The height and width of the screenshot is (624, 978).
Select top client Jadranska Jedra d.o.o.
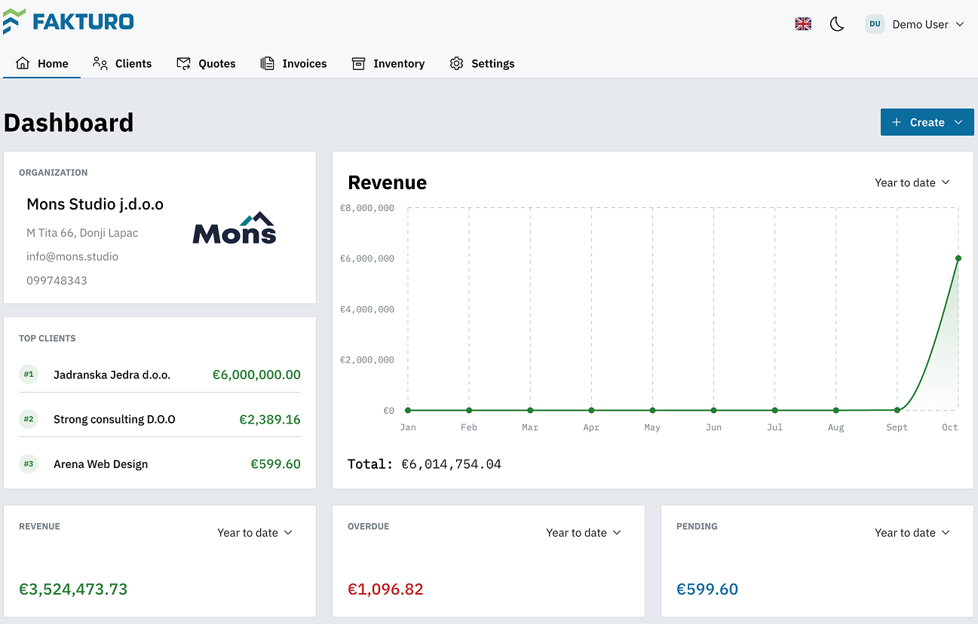point(112,375)
